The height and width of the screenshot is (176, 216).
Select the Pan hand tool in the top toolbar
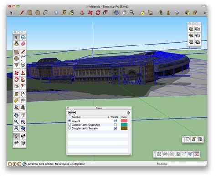point(124,13)
